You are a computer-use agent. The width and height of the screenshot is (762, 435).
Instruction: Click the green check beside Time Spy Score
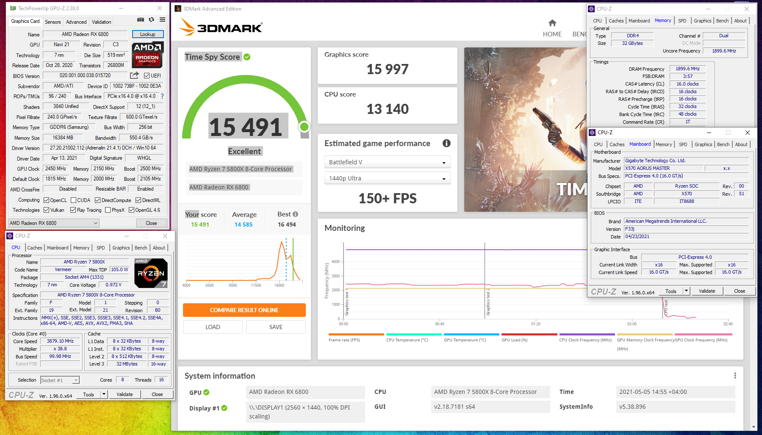(x=247, y=57)
